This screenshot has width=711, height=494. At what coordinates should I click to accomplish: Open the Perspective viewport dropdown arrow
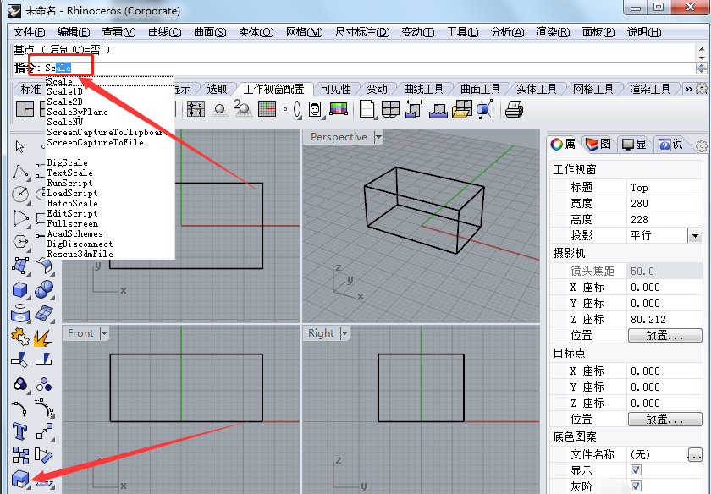pos(378,136)
